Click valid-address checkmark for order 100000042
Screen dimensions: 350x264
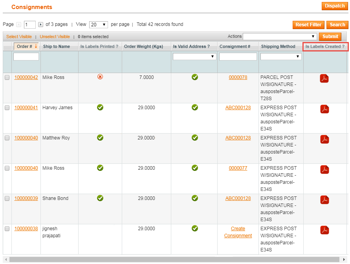tap(195, 77)
